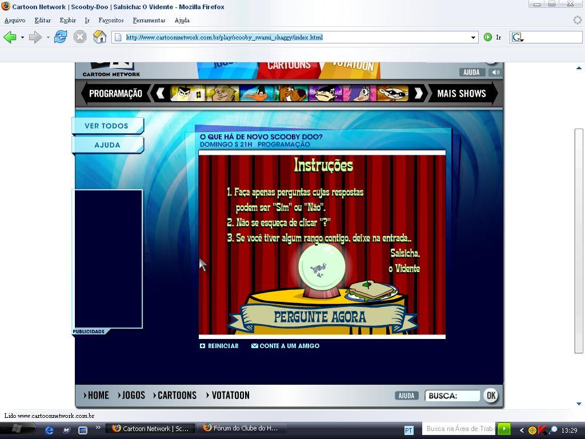Click the right arrow of shows carousel
This screenshot has height=439, width=585.
click(418, 93)
